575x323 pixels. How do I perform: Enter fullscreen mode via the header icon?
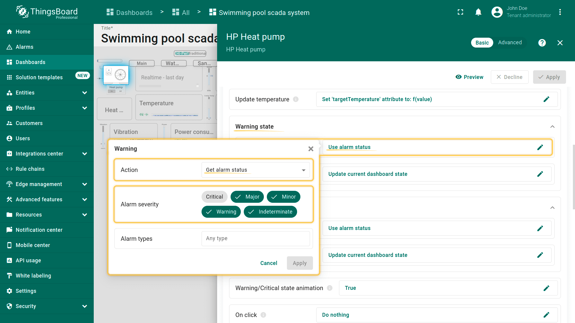click(460, 12)
